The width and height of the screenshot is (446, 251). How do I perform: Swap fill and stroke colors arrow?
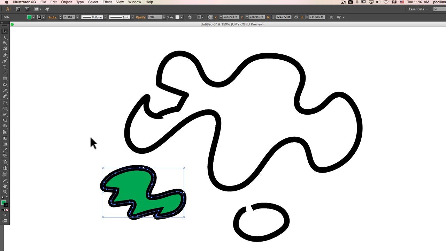pyautogui.click(x=7, y=198)
